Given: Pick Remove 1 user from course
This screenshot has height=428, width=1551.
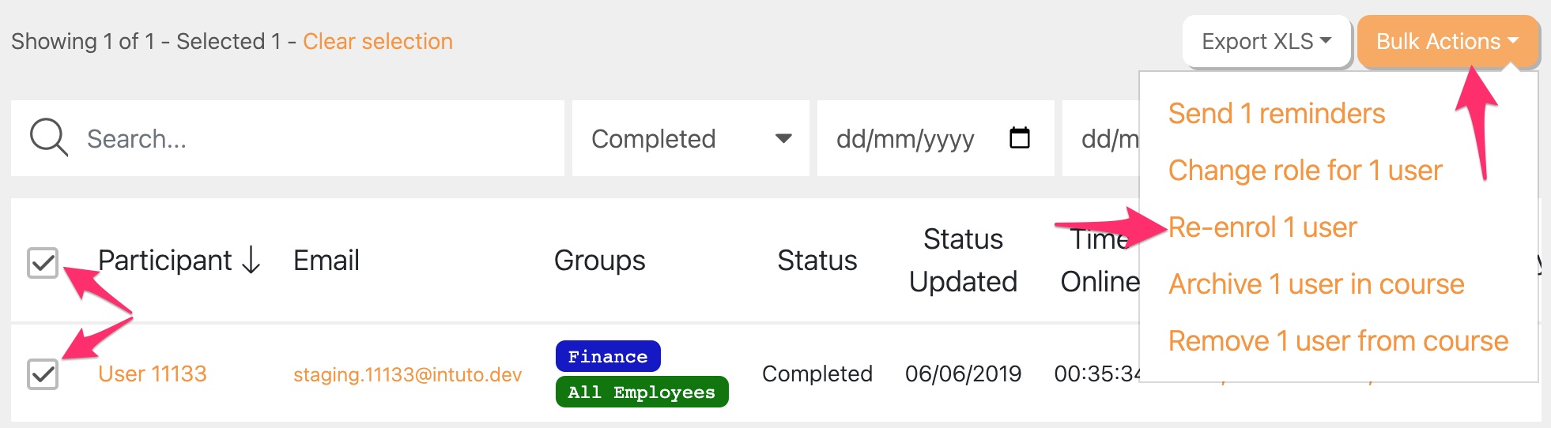Looking at the screenshot, I should click(x=1338, y=341).
